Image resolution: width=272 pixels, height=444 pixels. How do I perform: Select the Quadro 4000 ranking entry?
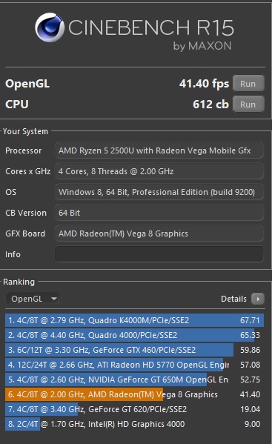[x=134, y=335]
